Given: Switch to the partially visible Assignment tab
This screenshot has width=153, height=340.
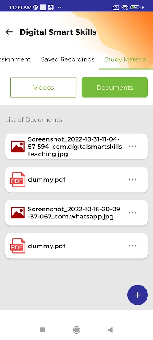Looking at the screenshot, I should coord(15,59).
